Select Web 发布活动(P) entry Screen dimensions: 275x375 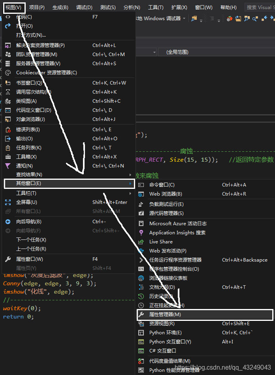205,251
